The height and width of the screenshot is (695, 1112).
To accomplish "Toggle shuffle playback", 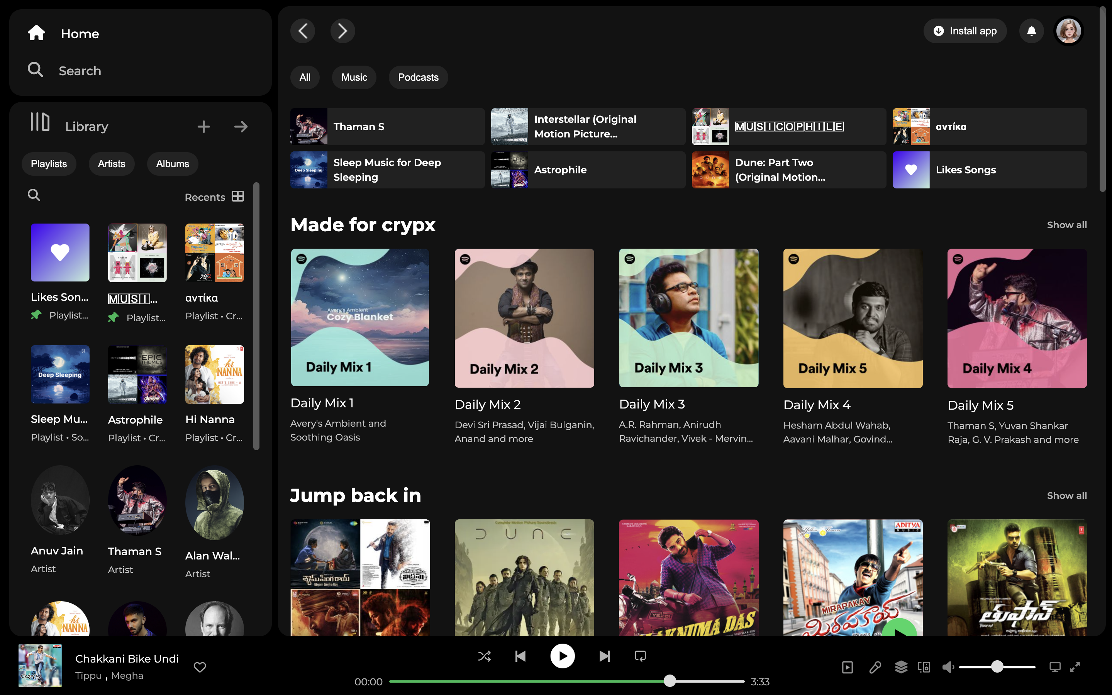I will click(x=484, y=656).
